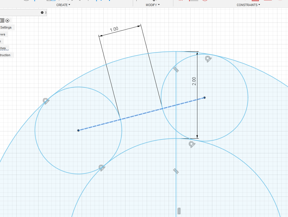Select the tangent glyph atop the right circle
The image size is (288, 217).
(208, 59)
